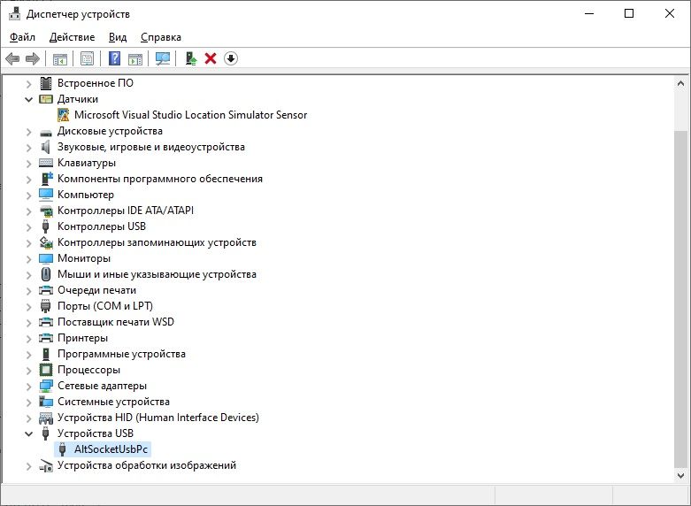
Task: Click the scrollbar up arrow
Action: [x=680, y=83]
